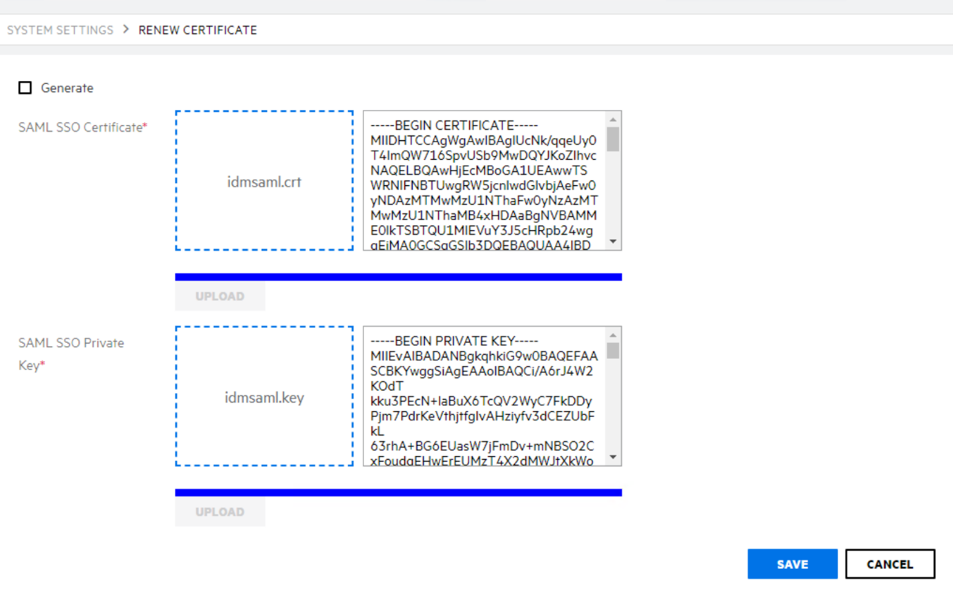
Task: Click the private key scrollbar down arrow
Action: (x=612, y=458)
